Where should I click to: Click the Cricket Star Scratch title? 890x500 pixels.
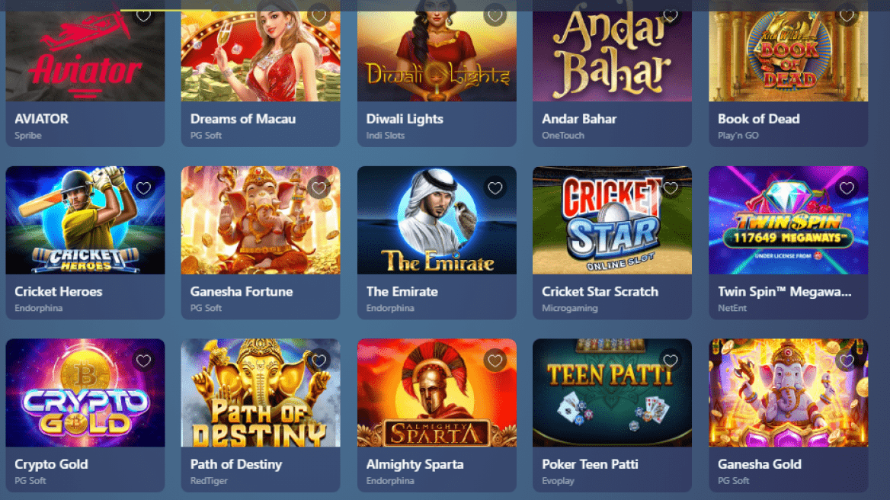click(600, 292)
